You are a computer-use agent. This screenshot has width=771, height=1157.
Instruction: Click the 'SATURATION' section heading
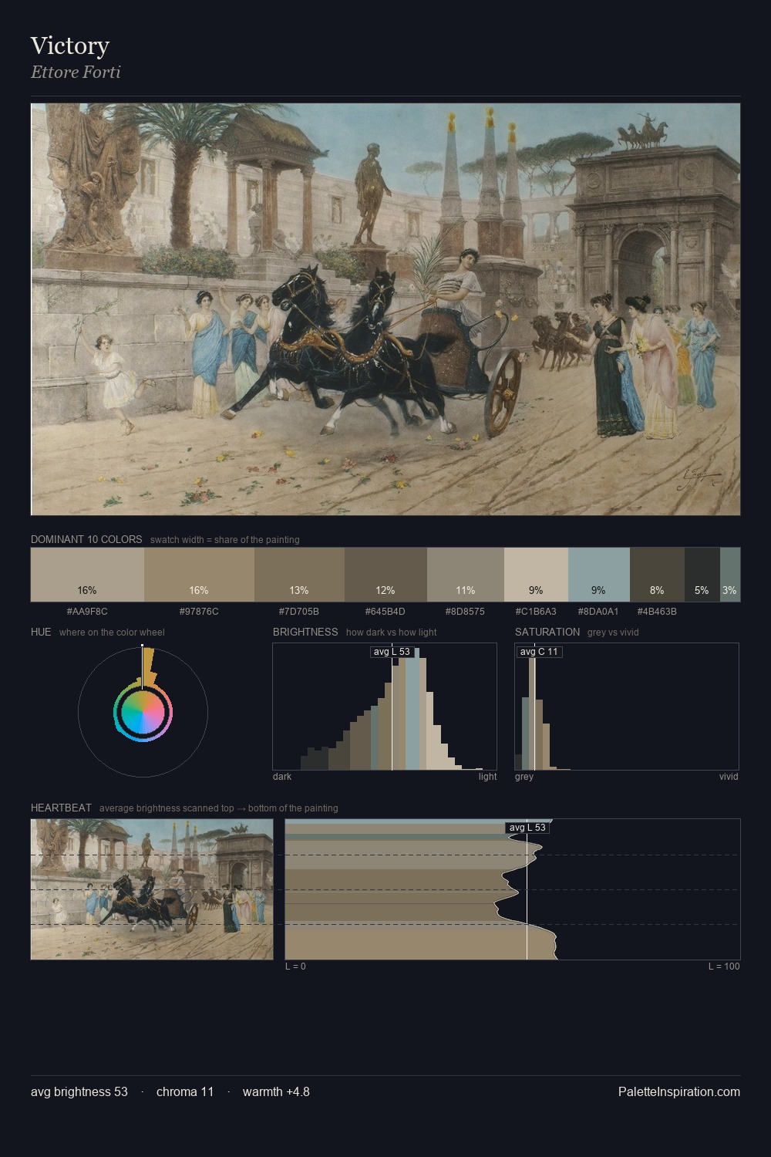[x=547, y=632]
